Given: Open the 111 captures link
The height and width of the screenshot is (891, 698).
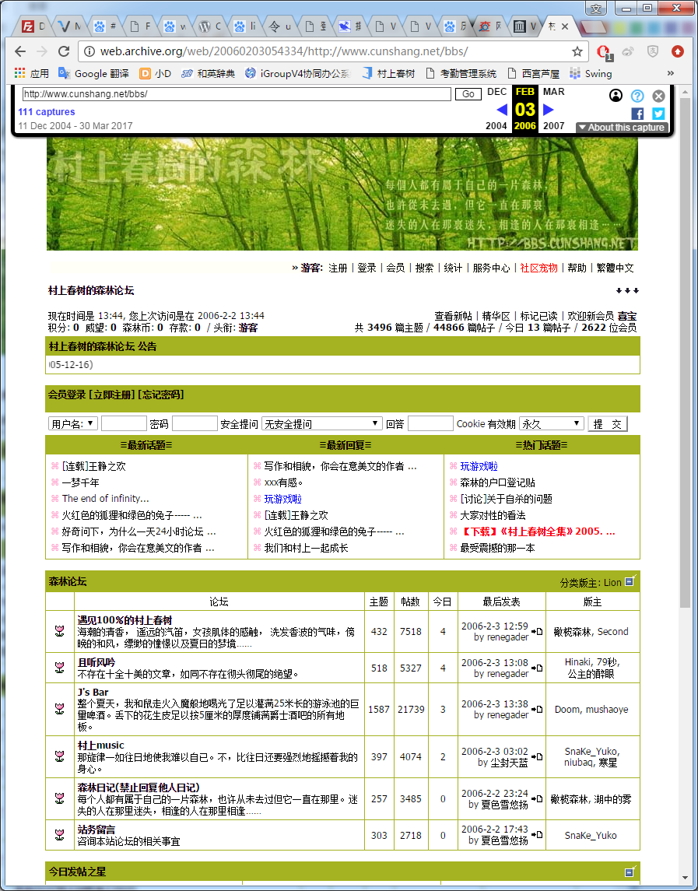Looking at the screenshot, I should (x=47, y=112).
